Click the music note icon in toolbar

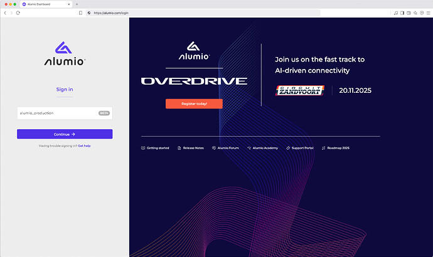point(396,13)
